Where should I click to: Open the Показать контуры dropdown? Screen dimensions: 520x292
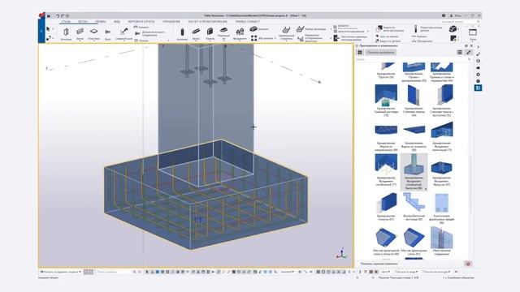436,272
